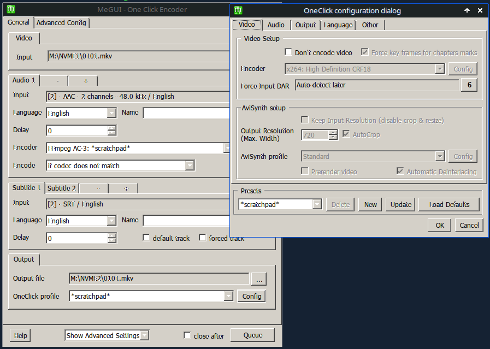Screen dimensions: 490x349
Task: Click the Output file path field
Action: coord(159,279)
